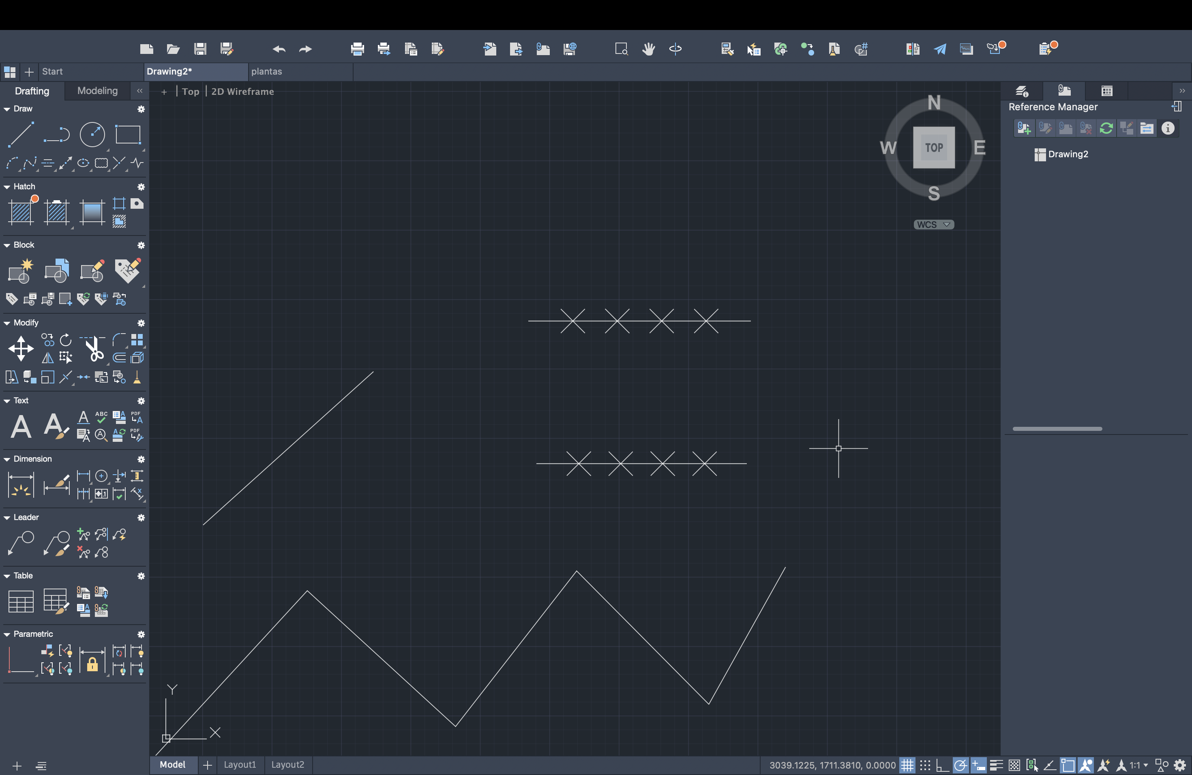This screenshot has width=1192, height=775.
Task: Choose the Gradient fill tool
Action: pos(92,212)
